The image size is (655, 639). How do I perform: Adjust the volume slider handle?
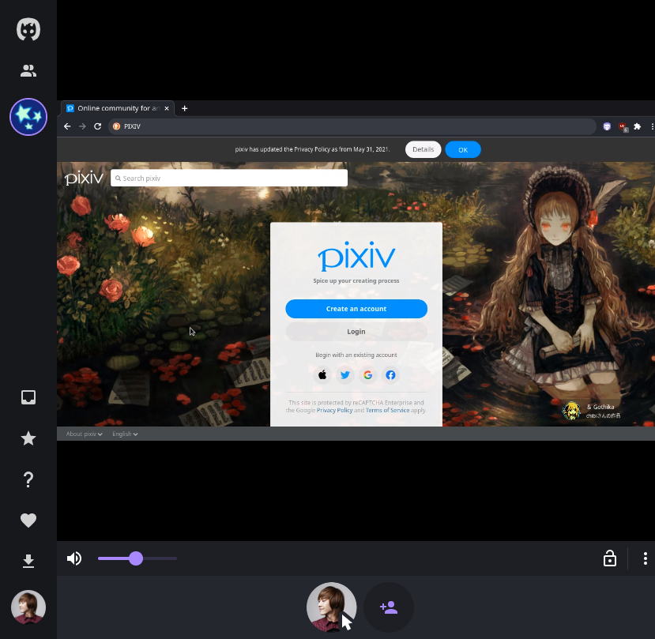[136, 558]
